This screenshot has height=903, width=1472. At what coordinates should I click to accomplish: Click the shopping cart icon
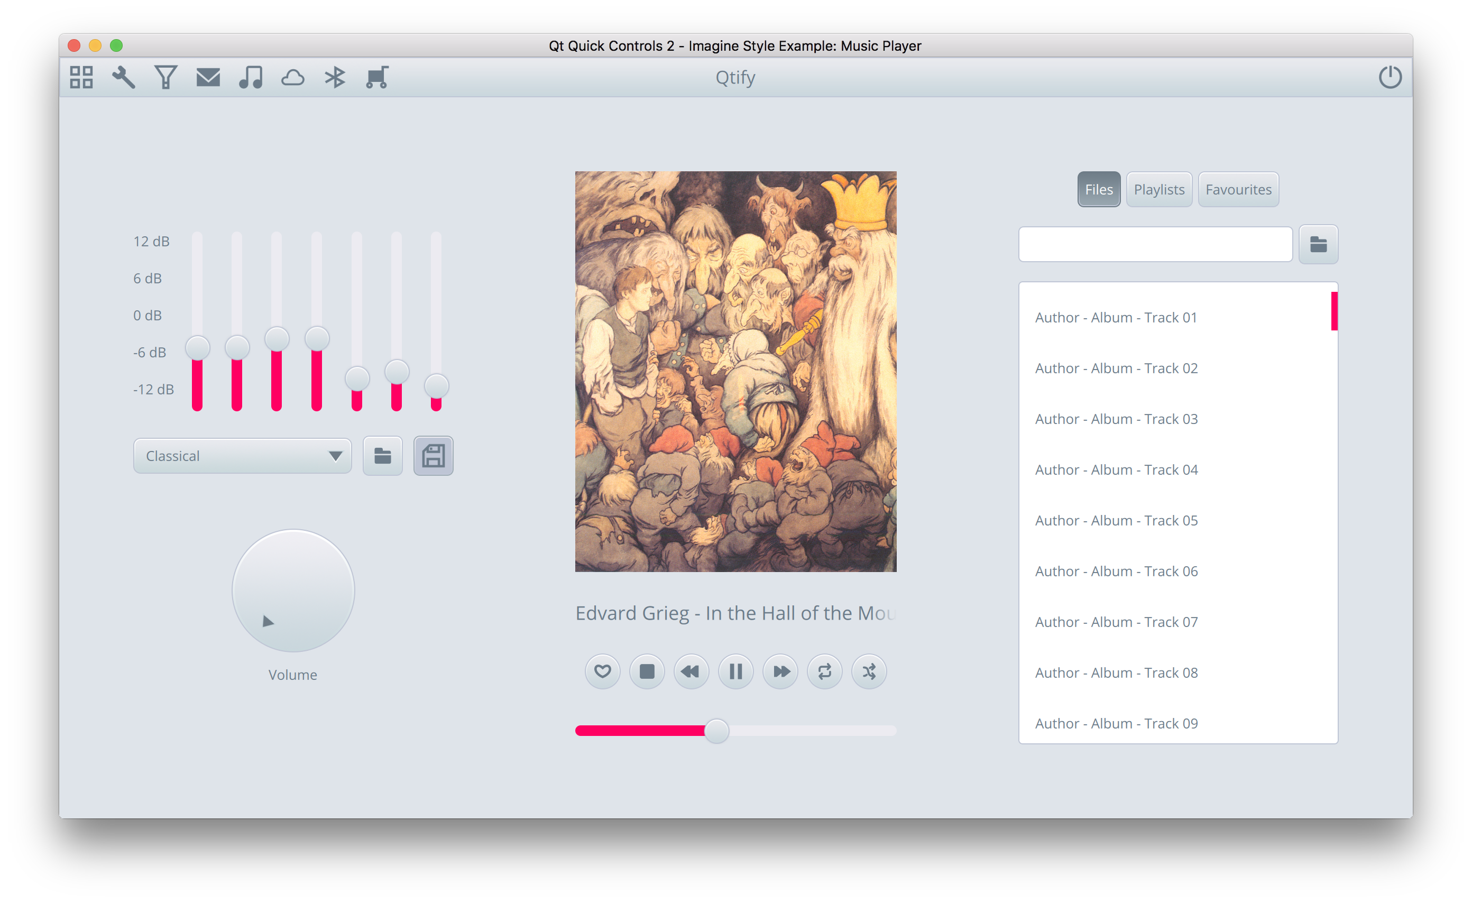click(x=377, y=77)
